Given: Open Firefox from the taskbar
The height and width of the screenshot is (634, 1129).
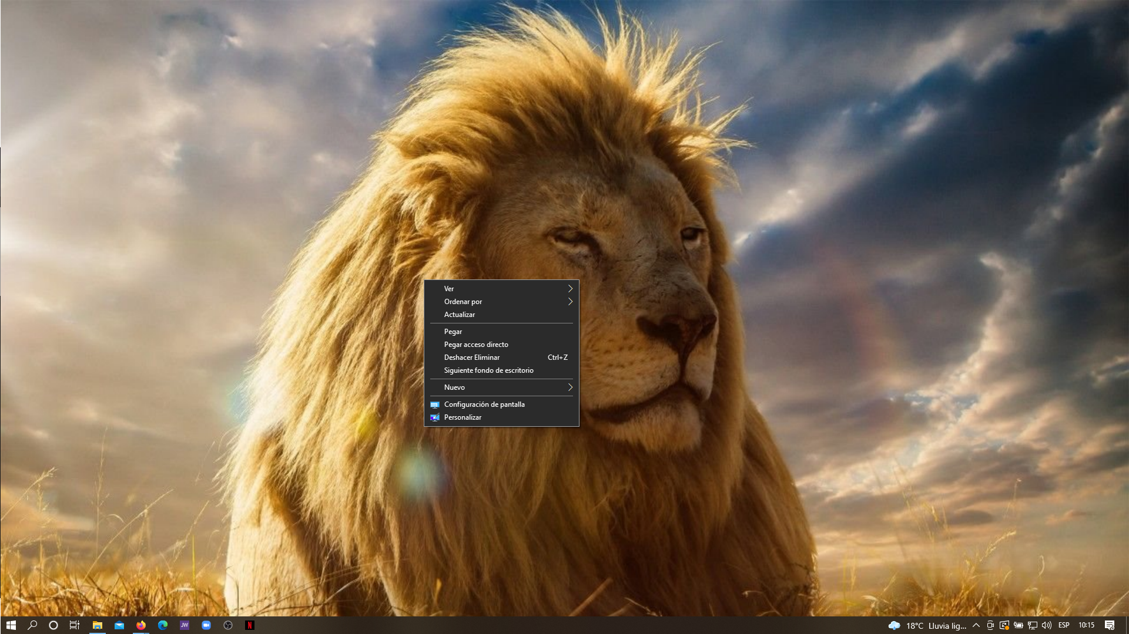Looking at the screenshot, I should coord(141,625).
